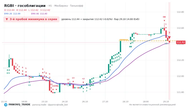Click the red '6' series marker
This screenshot has height=108, width=192.
point(43,69)
